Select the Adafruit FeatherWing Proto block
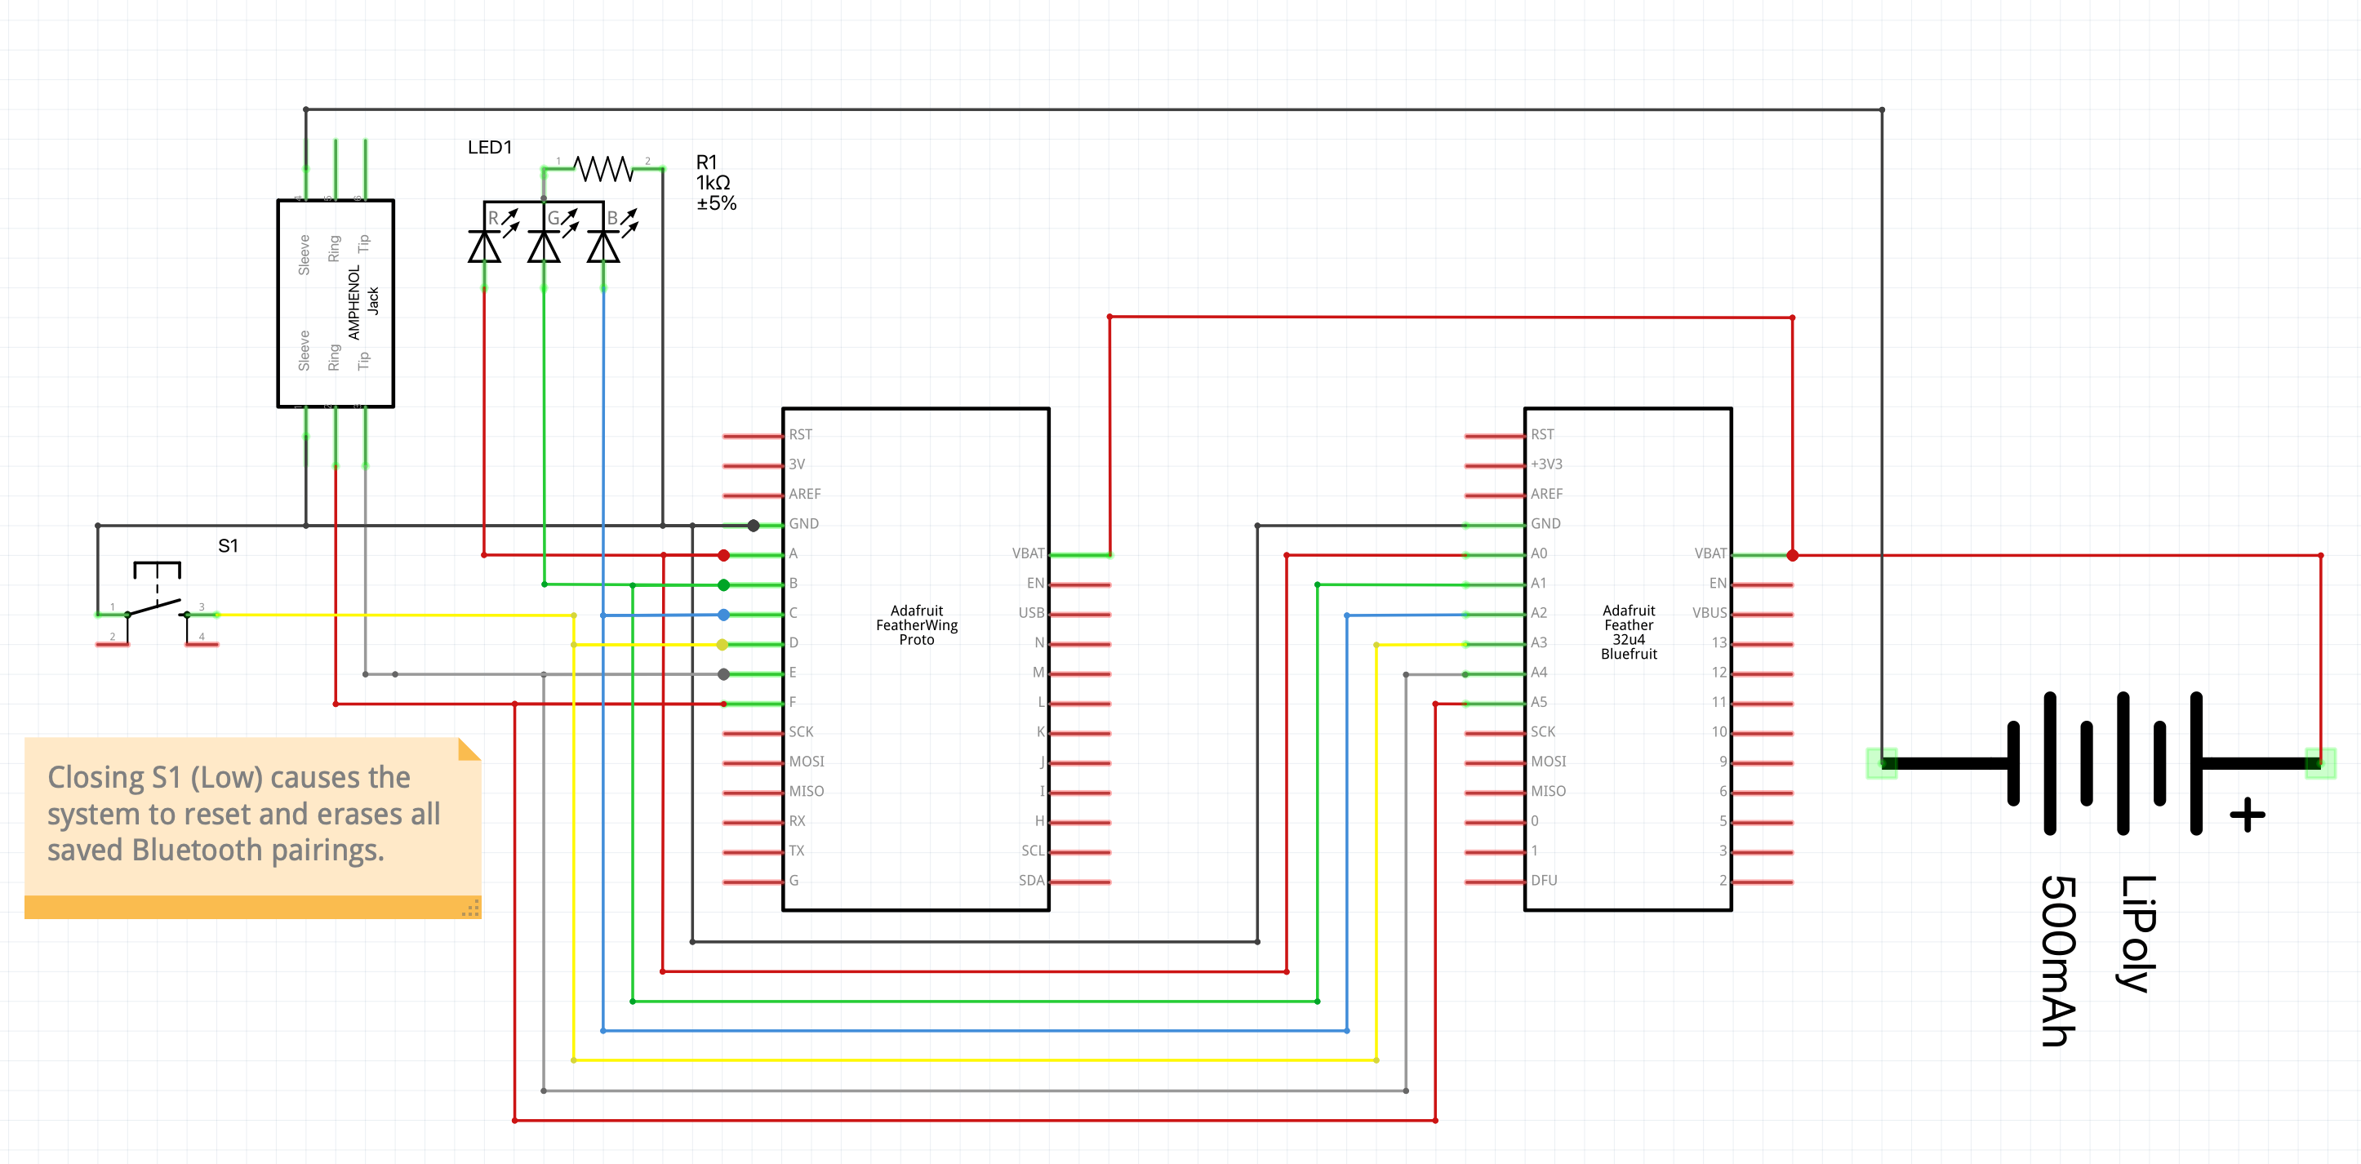 pos(916,659)
